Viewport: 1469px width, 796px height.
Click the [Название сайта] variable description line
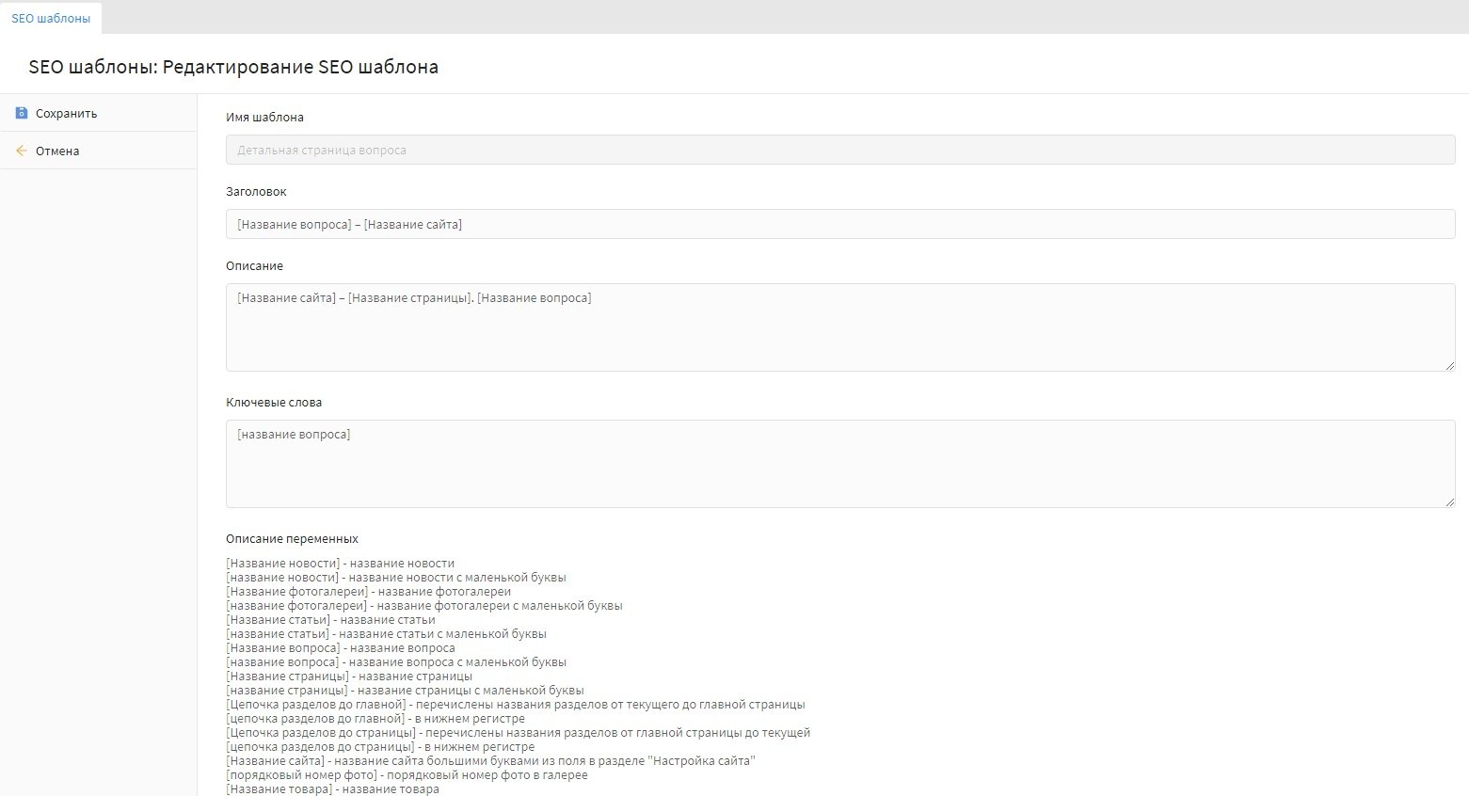click(489, 761)
